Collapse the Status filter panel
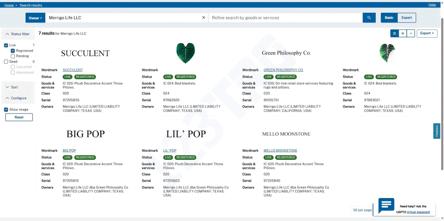 tap(17, 34)
